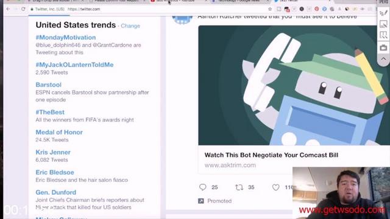Image resolution: width=390 pixels, height=219 pixels.
Task: Open the #MyJackOLanternToldMe trend
Action: [74, 65]
